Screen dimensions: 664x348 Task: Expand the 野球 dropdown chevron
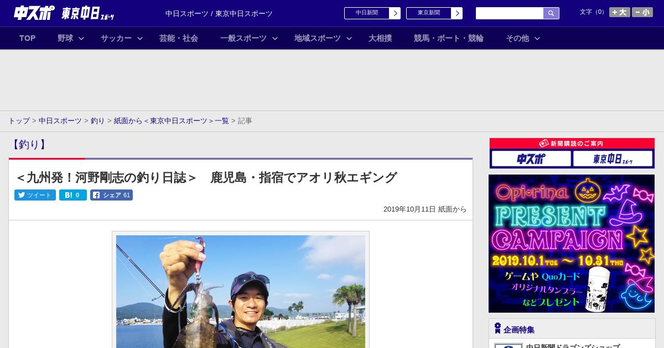coord(81,38)
